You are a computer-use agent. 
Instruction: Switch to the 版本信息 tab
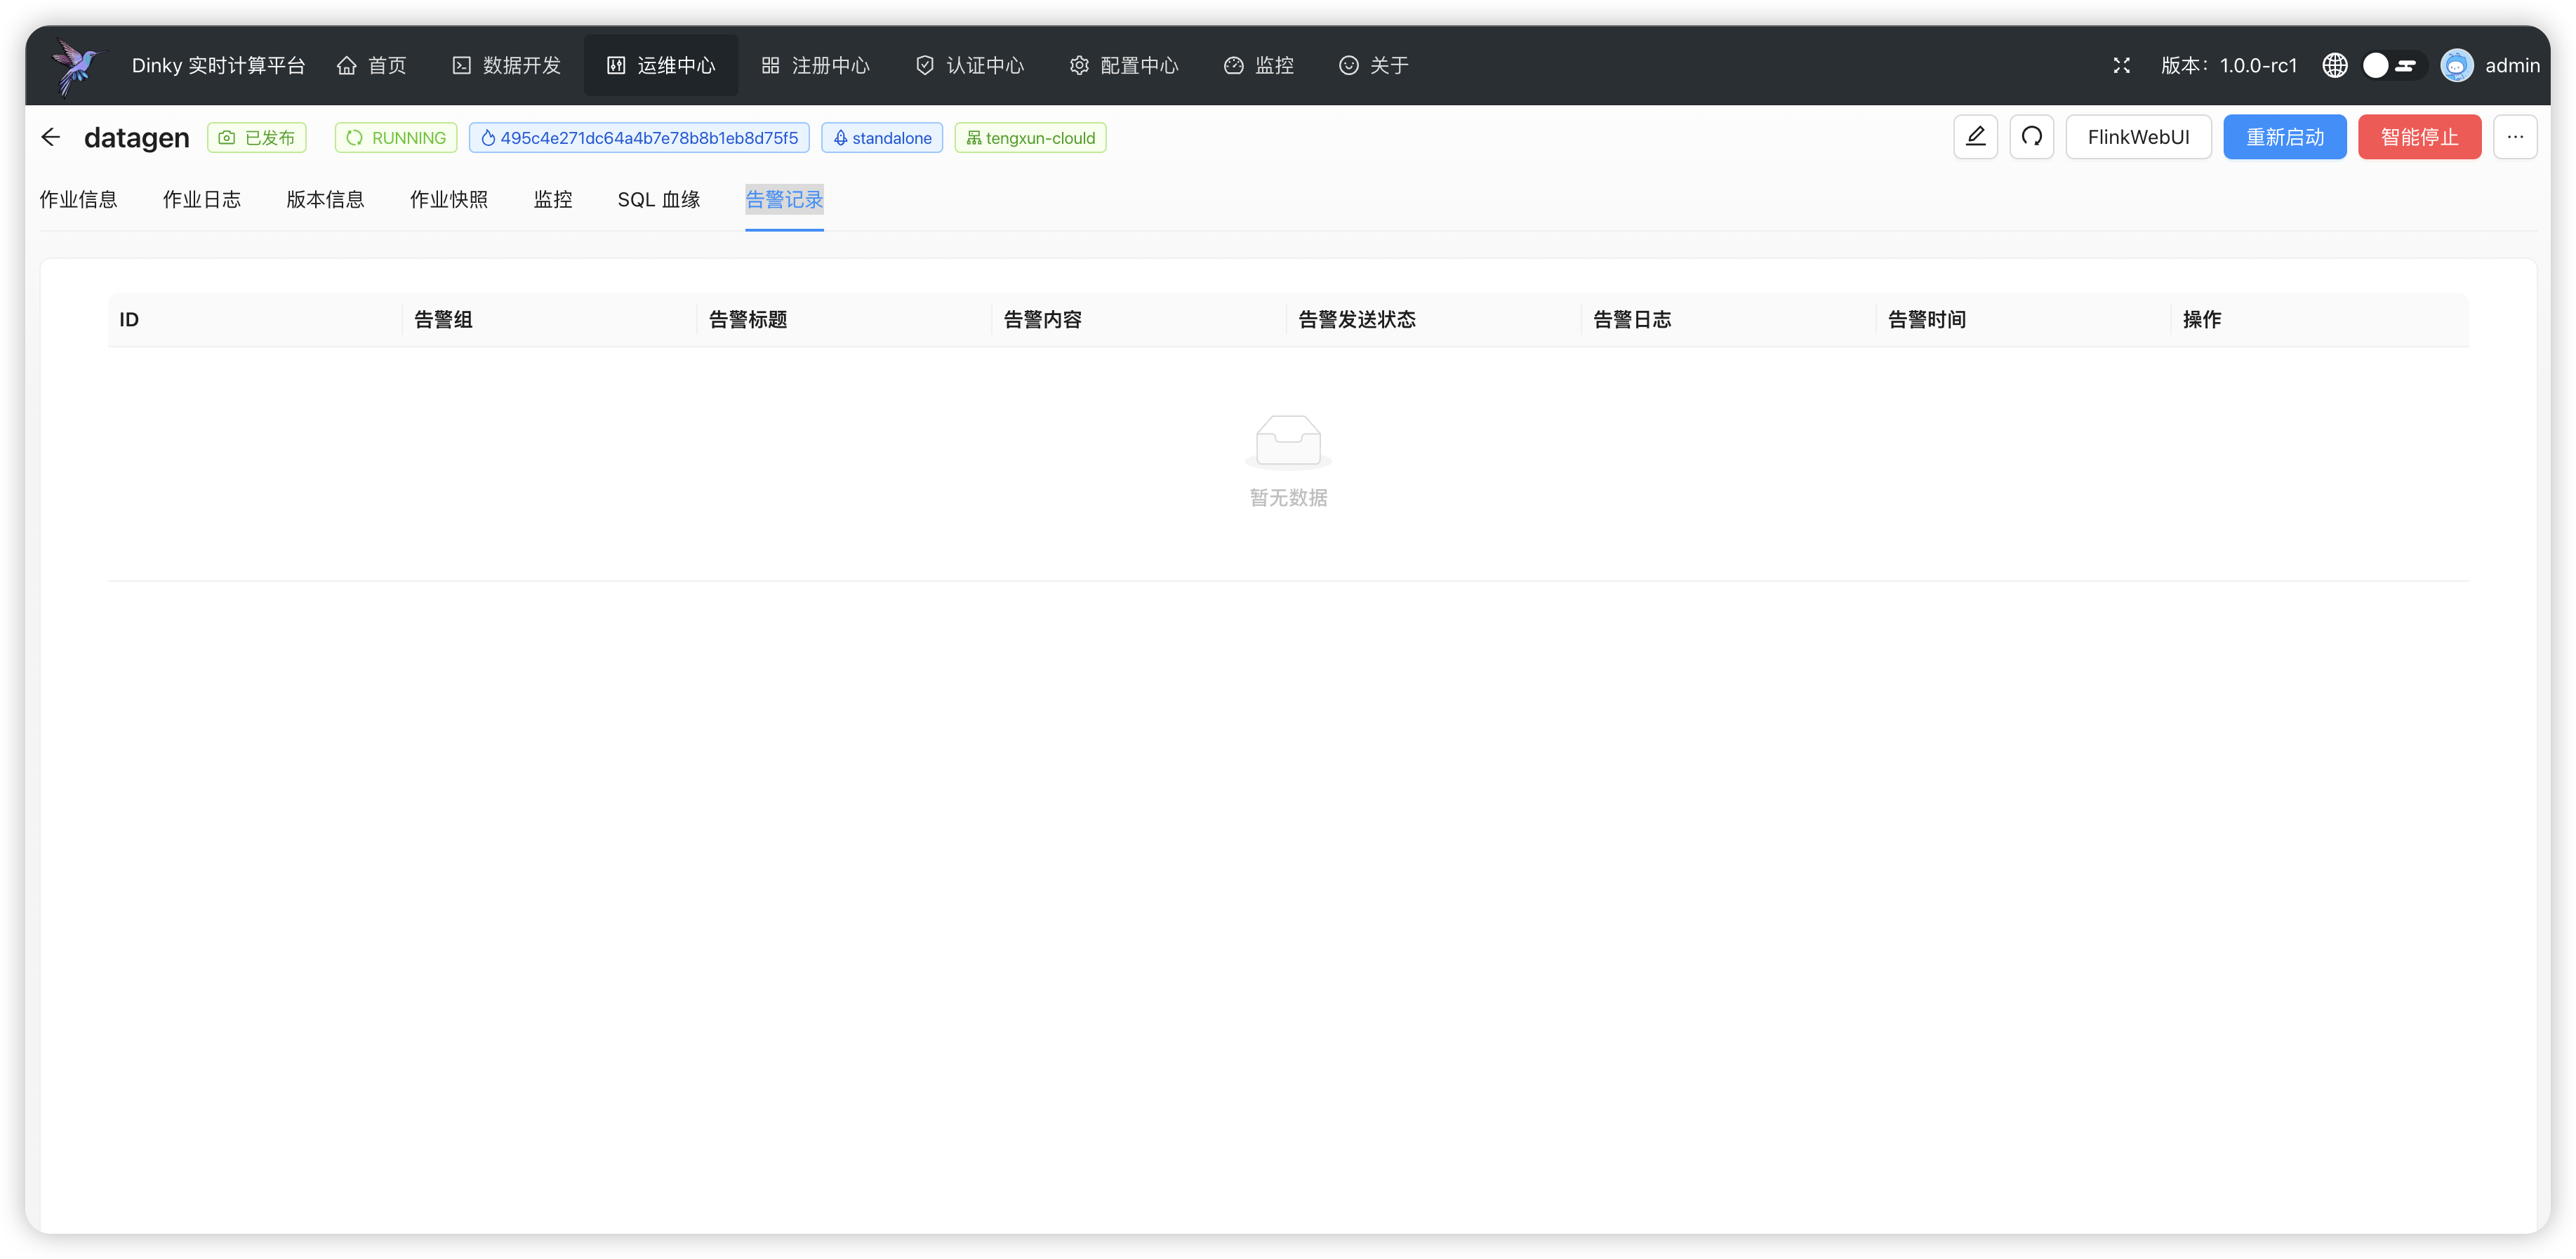tap(325, 199)
